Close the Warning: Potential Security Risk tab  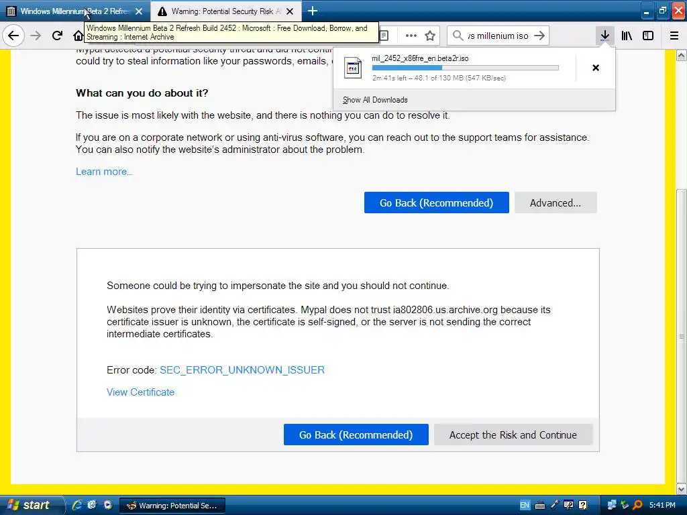click(290, 11)
